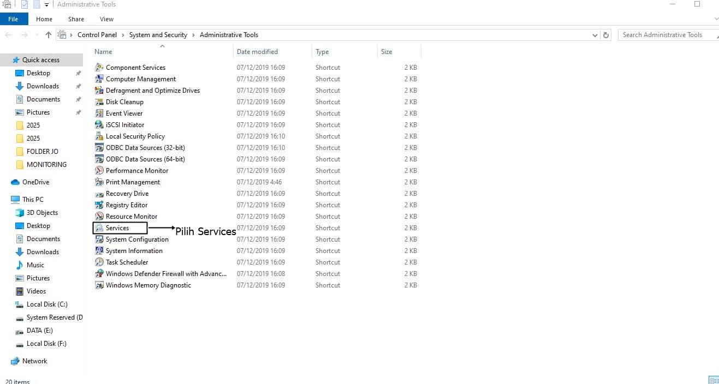719x384 pixels.
Task: Click the Windows Memory Diagnostic icon
Action: 99,285
